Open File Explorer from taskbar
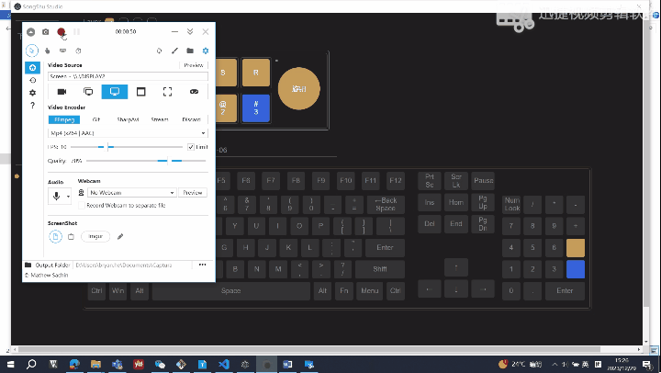The height and width of the screenshot is (373, 661). click(x=95, y=364)
